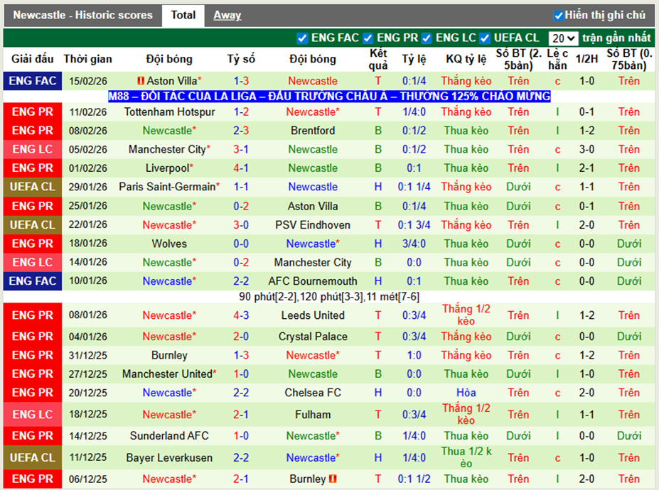Click 'Thắng 1/2 kèo' in Fulham row

click(466, 415)
